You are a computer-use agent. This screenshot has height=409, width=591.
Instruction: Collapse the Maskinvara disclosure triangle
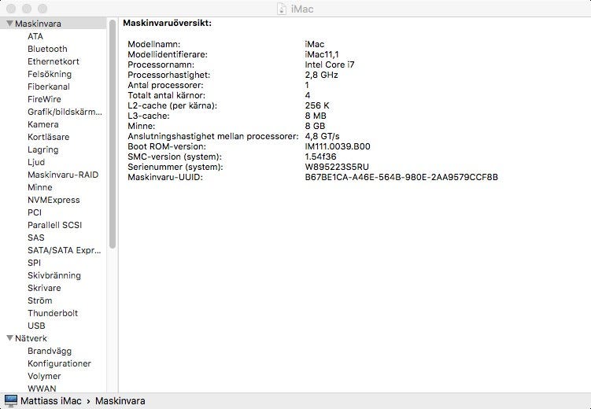(9, 24)
